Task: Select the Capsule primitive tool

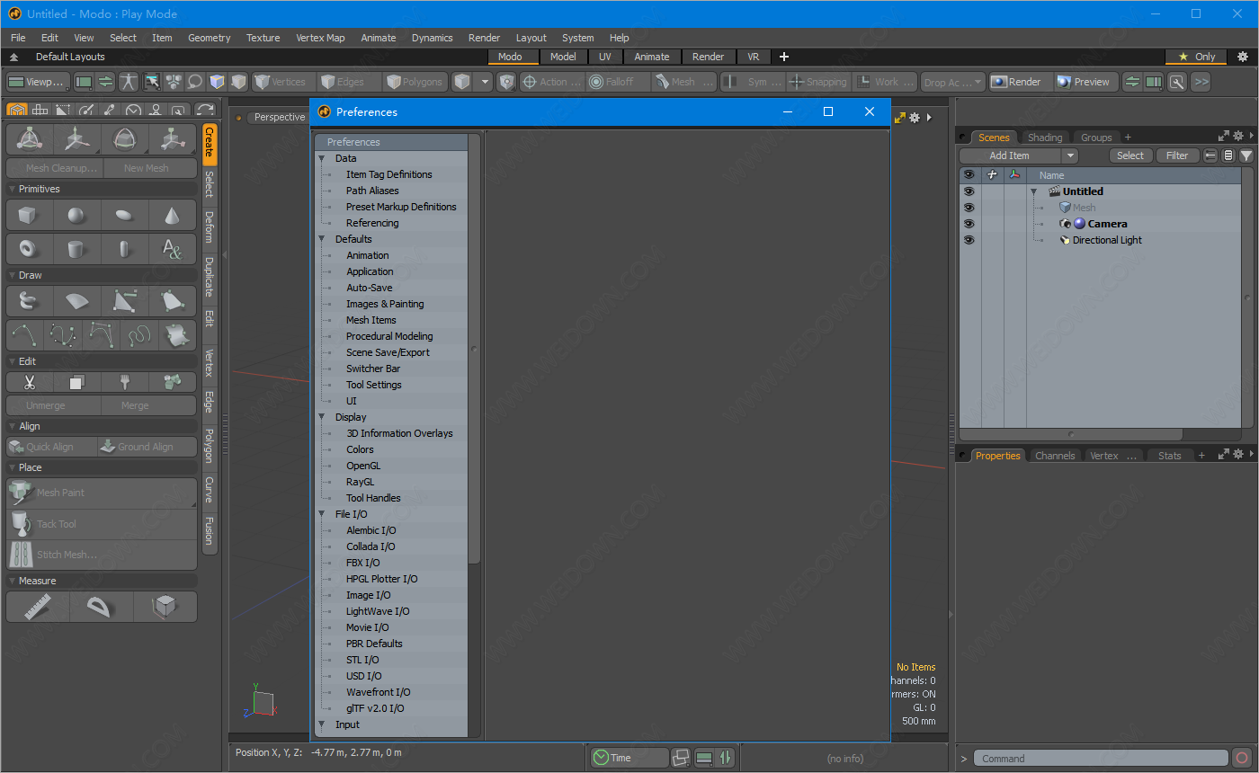Action: click(x=124, y=249)
